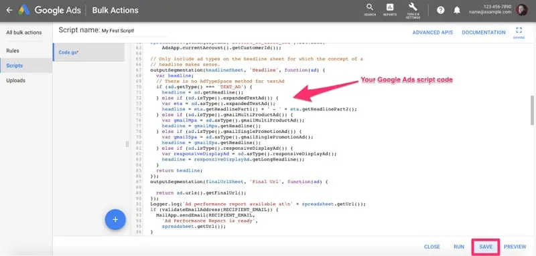Click line with 'getLongHeadline()'

(232, 159)
